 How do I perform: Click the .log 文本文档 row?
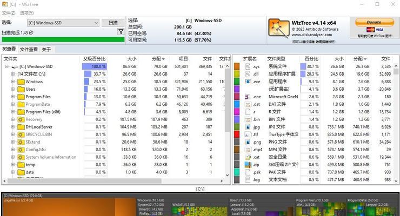point(314,180)
